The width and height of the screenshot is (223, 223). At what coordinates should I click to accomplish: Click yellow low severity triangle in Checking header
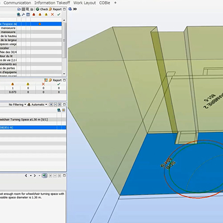click(46, 14)
